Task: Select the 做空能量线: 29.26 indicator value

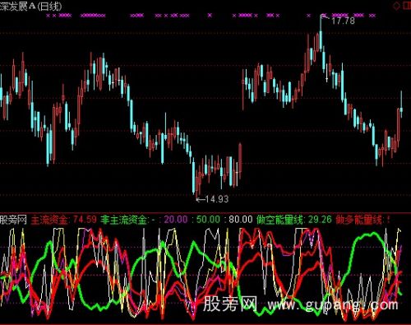Action: point(294,220)
